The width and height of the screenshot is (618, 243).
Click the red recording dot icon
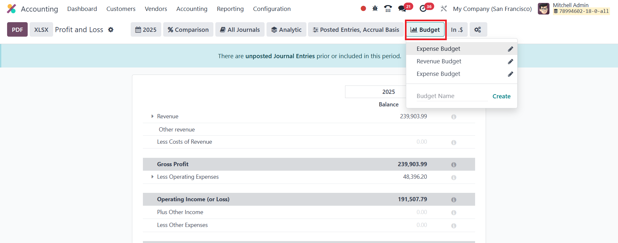pyautogui.click(x=363, y=9)
